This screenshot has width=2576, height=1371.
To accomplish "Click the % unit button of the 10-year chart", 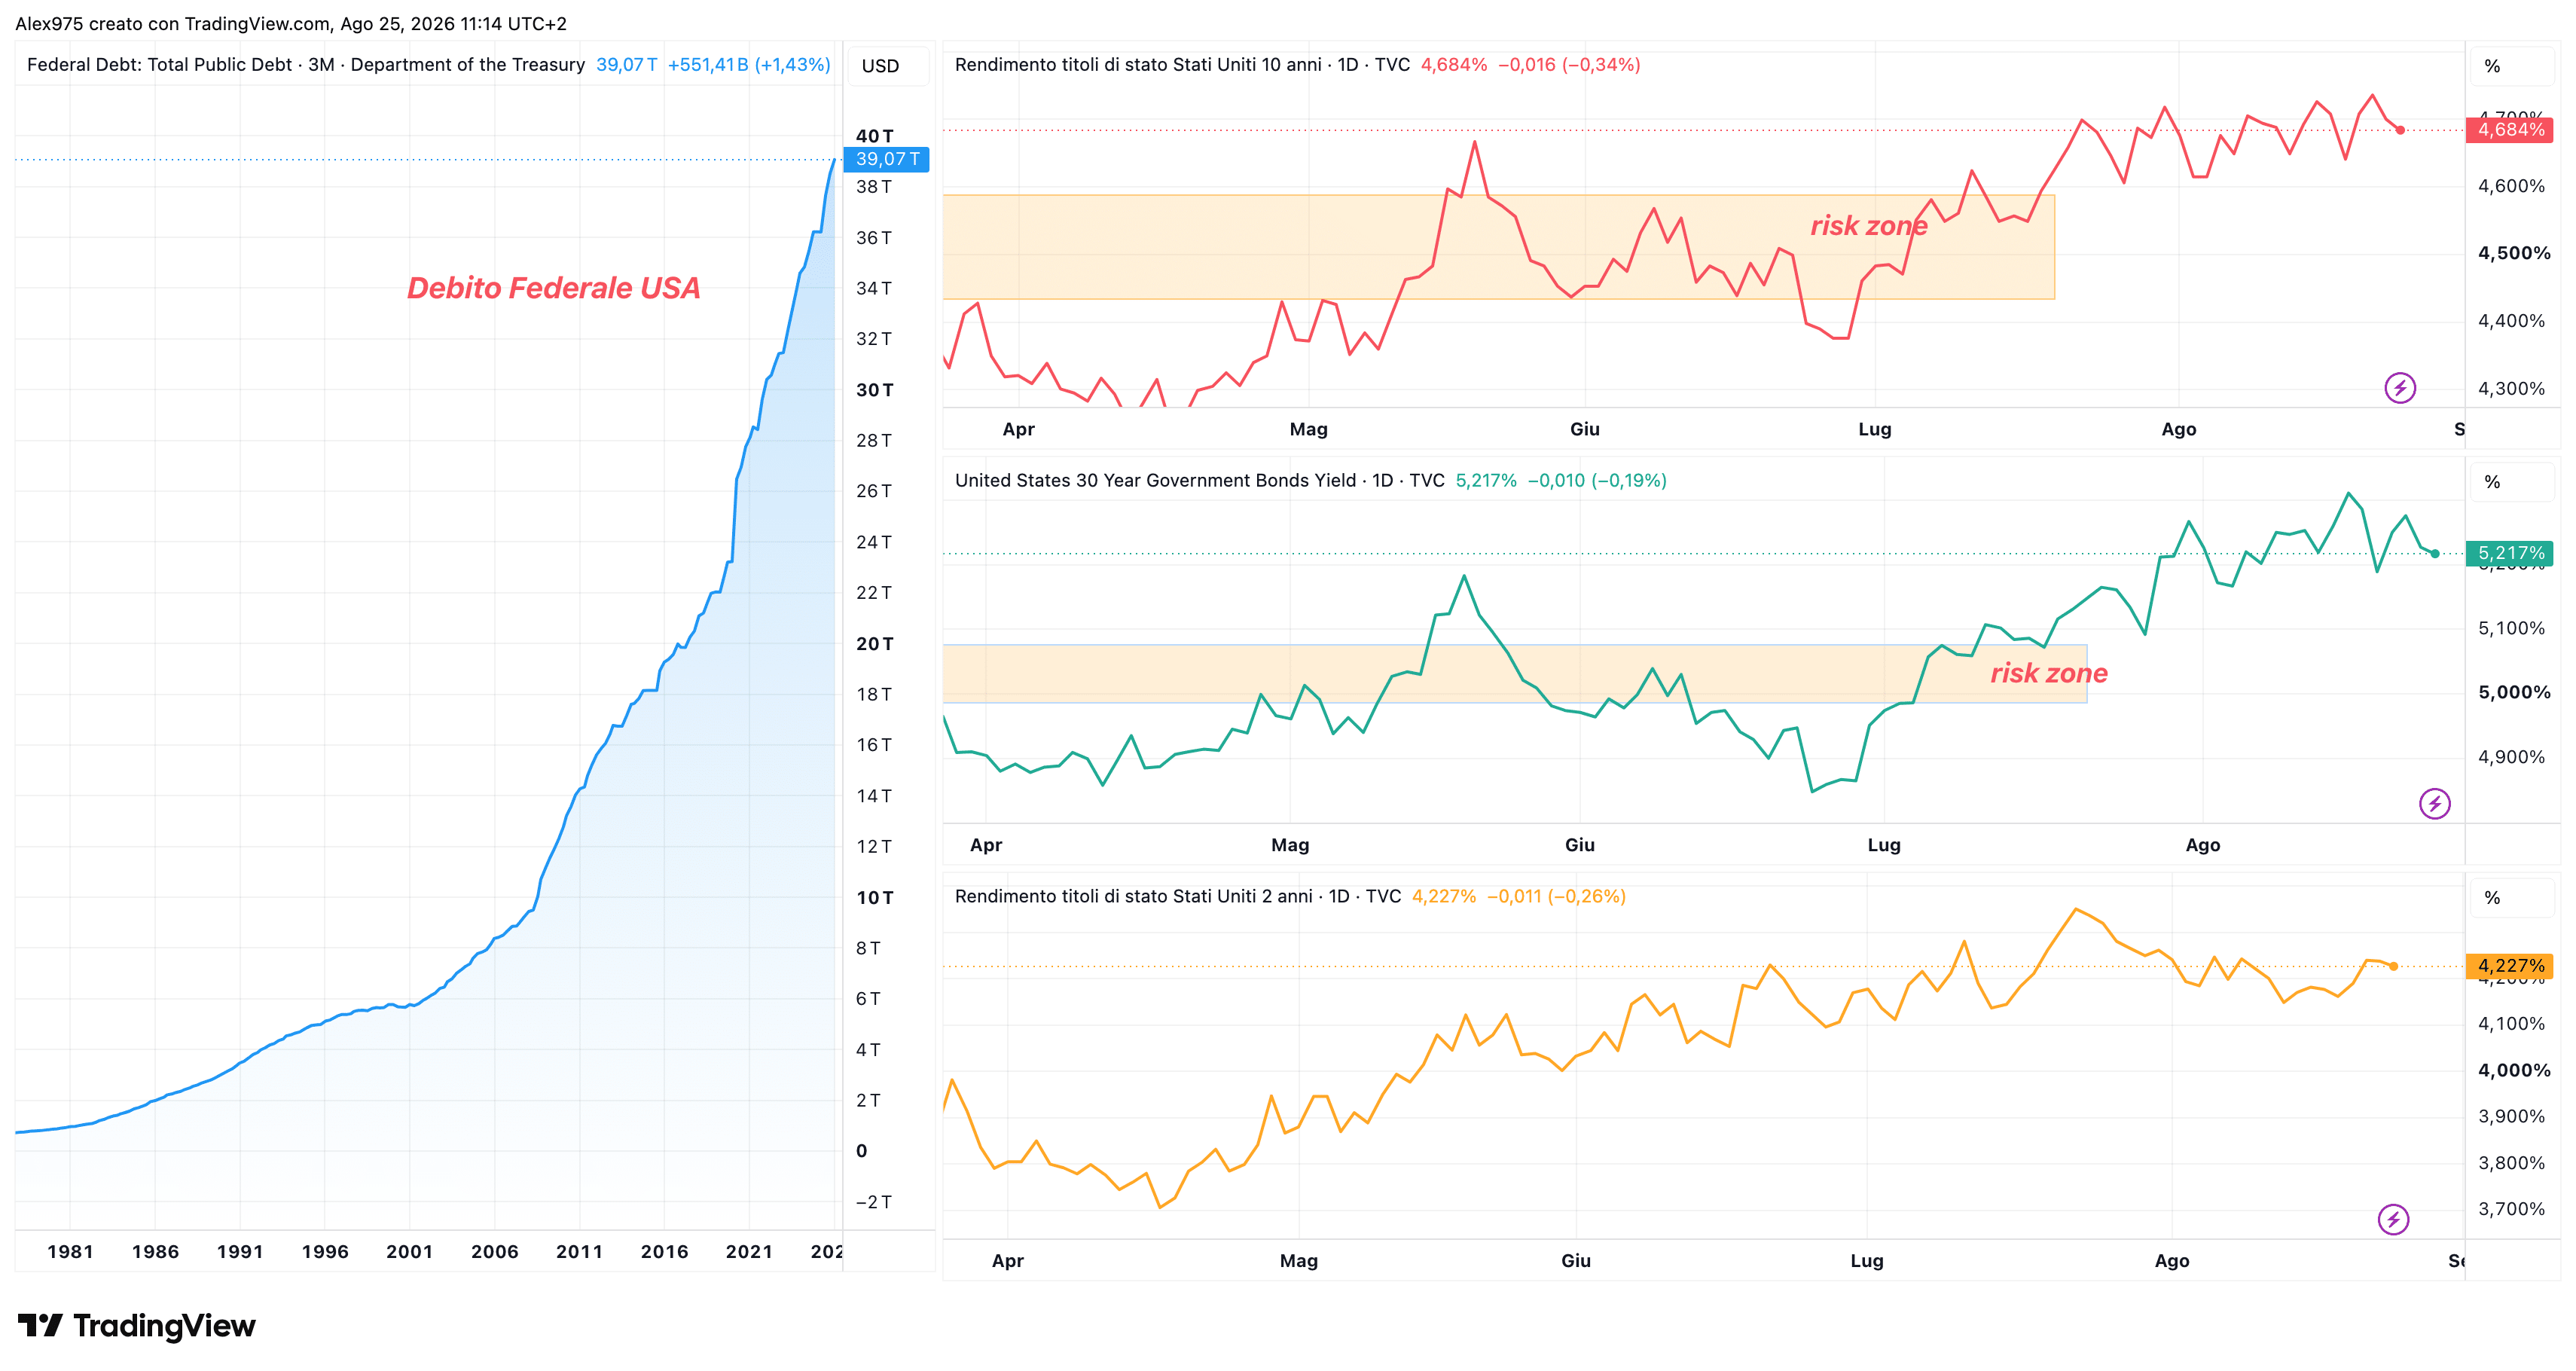I will pyautogui.click(x=2511, y=66).
